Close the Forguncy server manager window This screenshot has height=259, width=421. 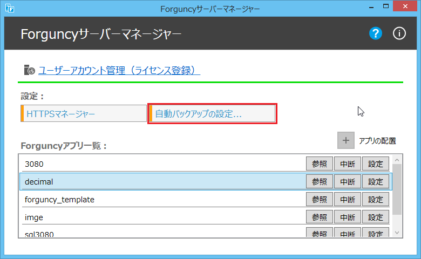(405, 6)
